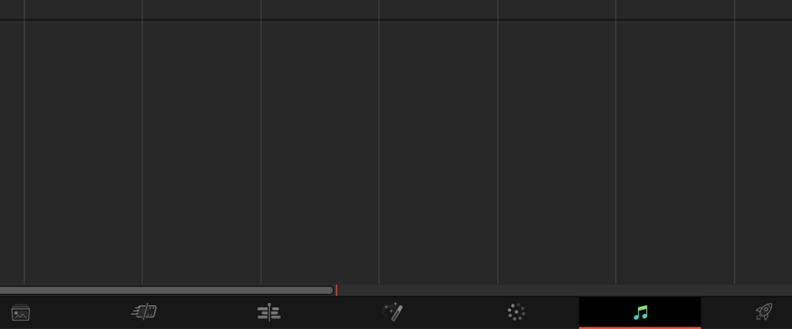Open the Deliver rocket page

pos(764,311)
